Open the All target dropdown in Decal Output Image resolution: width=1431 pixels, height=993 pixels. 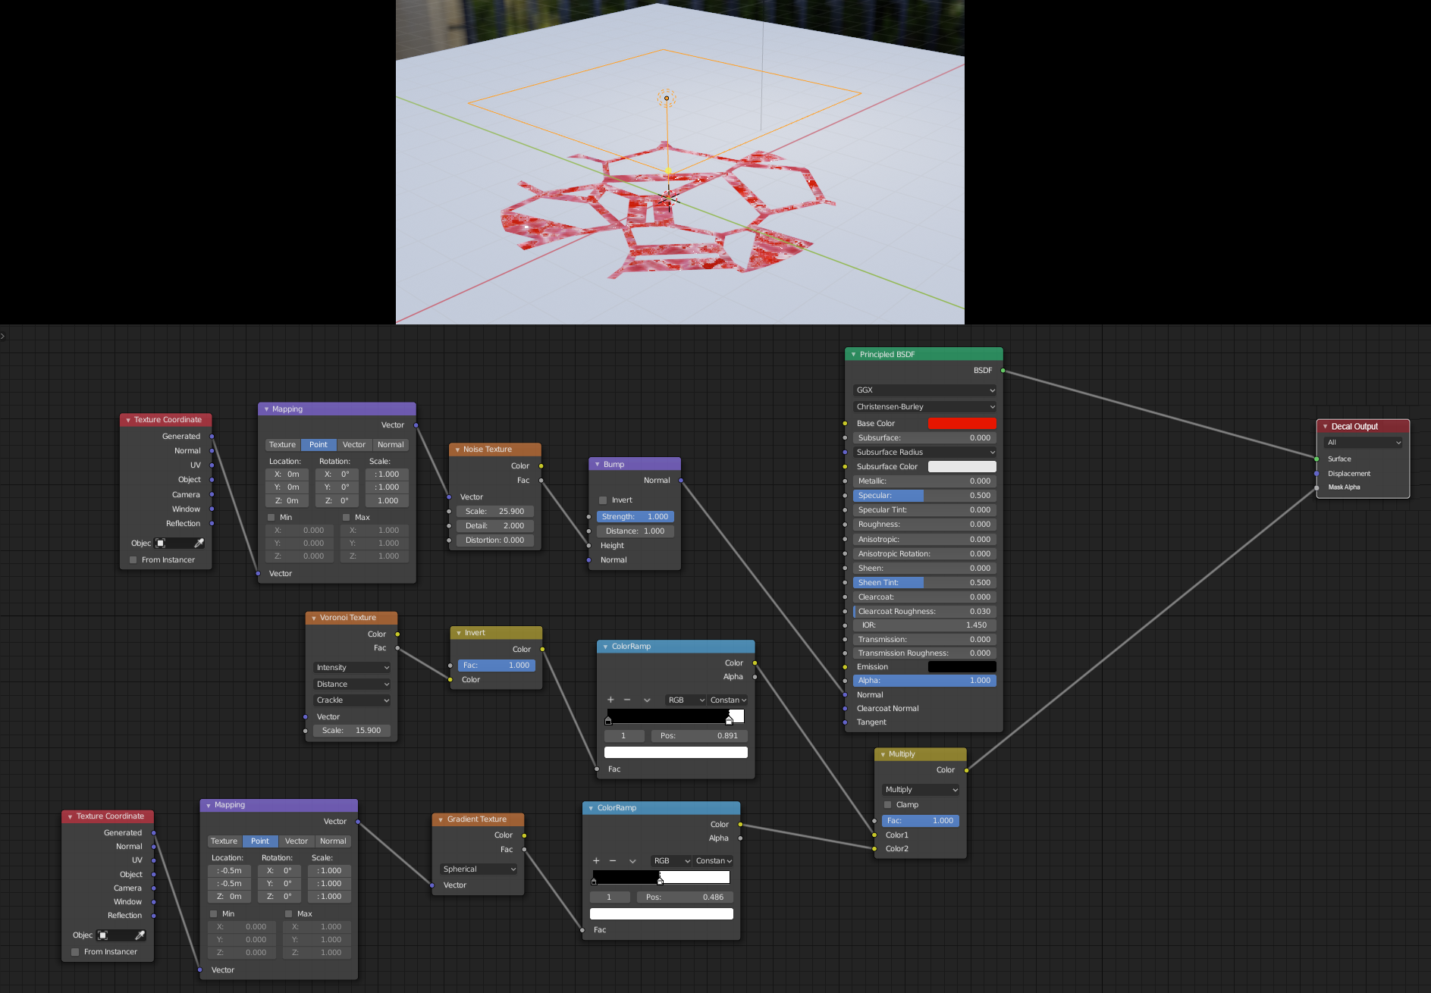[1364, 443]
